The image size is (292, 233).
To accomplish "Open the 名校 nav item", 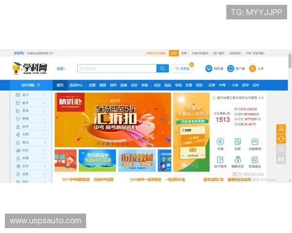I will pos(157,85).
